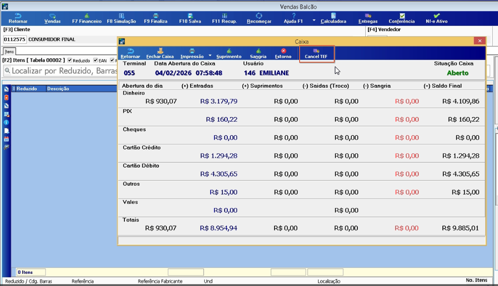Screen dimensions: 498x286
Task: Close the Caixa dialog window
Action: pyautogui.click(x=480, y=41)
